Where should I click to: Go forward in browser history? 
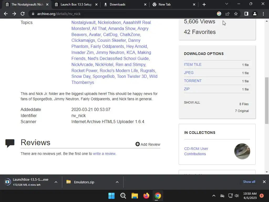(14, 14)
